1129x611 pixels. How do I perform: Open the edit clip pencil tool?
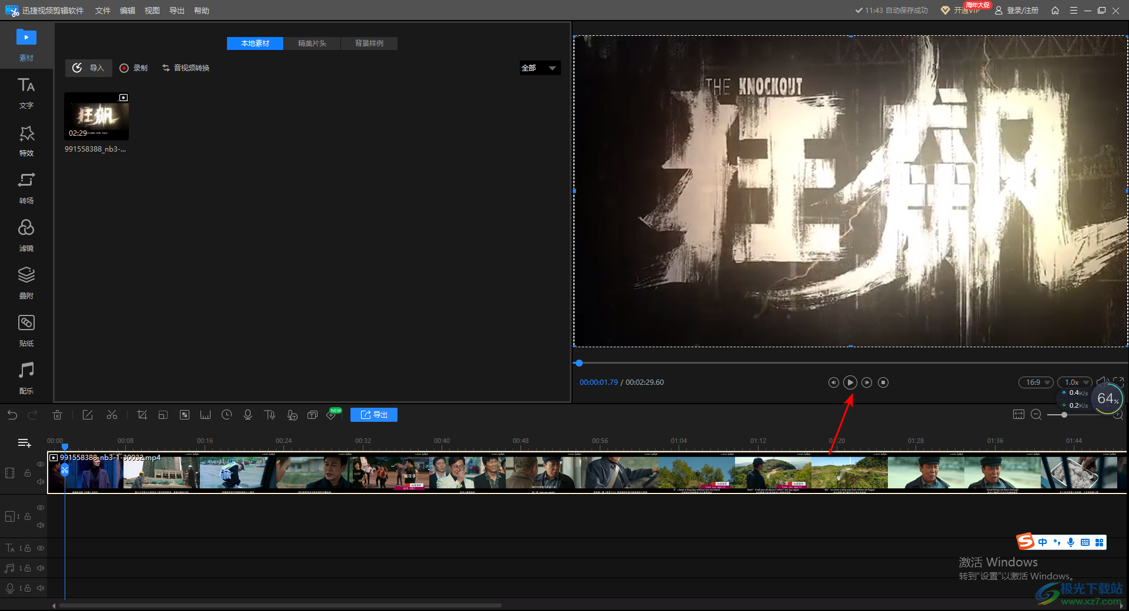tap(88, 415)
